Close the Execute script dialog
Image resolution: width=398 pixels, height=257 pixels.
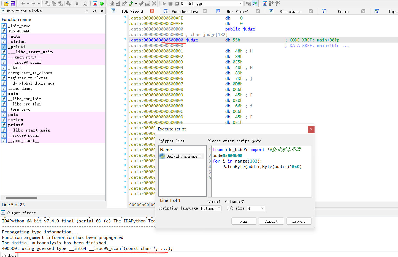click(311, 129)
